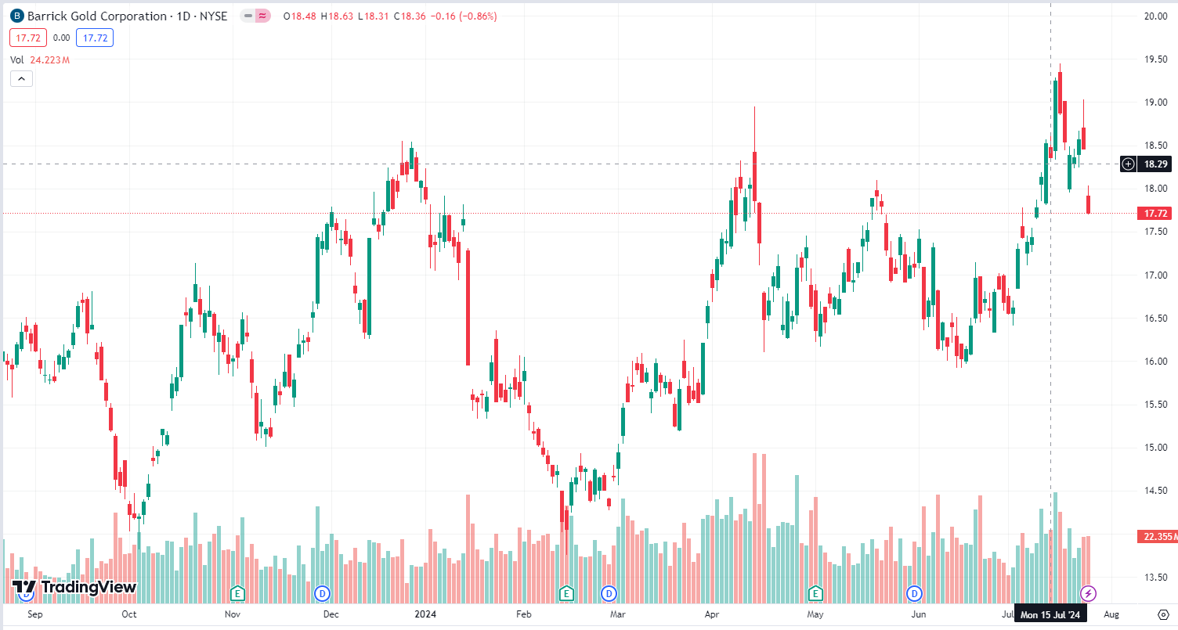Click the blue 17.72 buy price button
Screen dimensions: 1178x630
coord(95,38)
